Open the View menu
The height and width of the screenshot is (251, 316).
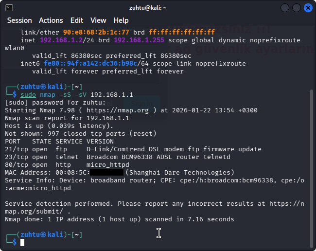click(x=98, y=20)
